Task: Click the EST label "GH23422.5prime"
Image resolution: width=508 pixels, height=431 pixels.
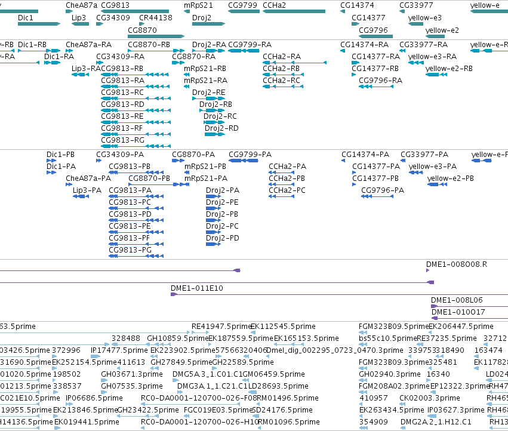Action: [147, 410]
